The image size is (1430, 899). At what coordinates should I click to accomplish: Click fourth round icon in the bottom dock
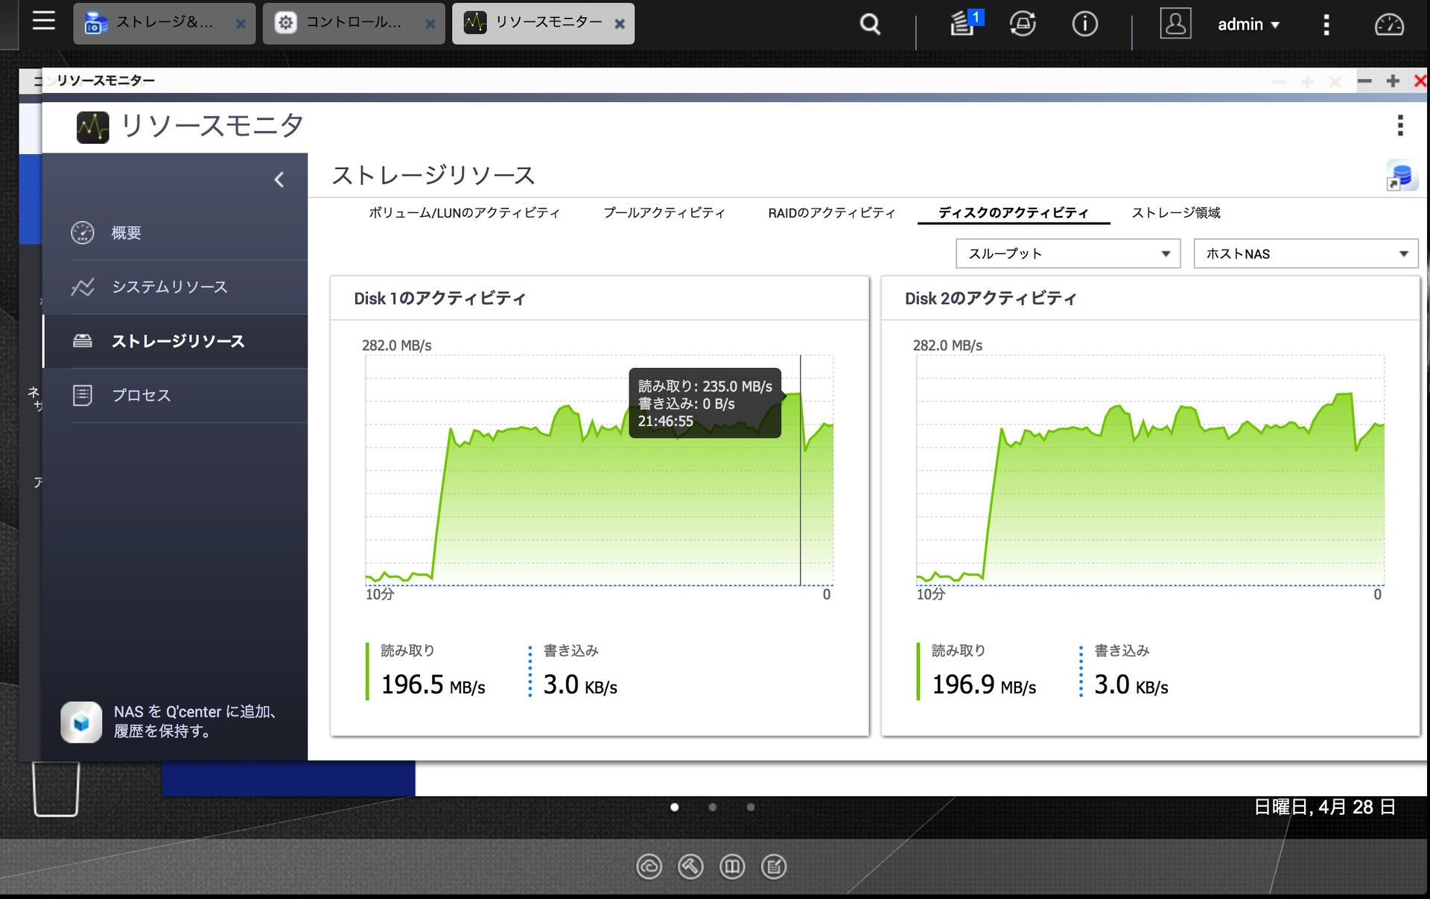(x=774, y=866)
